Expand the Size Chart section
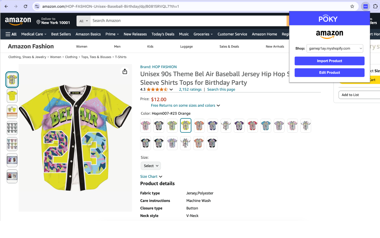This screenshot has height=238, width=380. [x=151, y=176]
